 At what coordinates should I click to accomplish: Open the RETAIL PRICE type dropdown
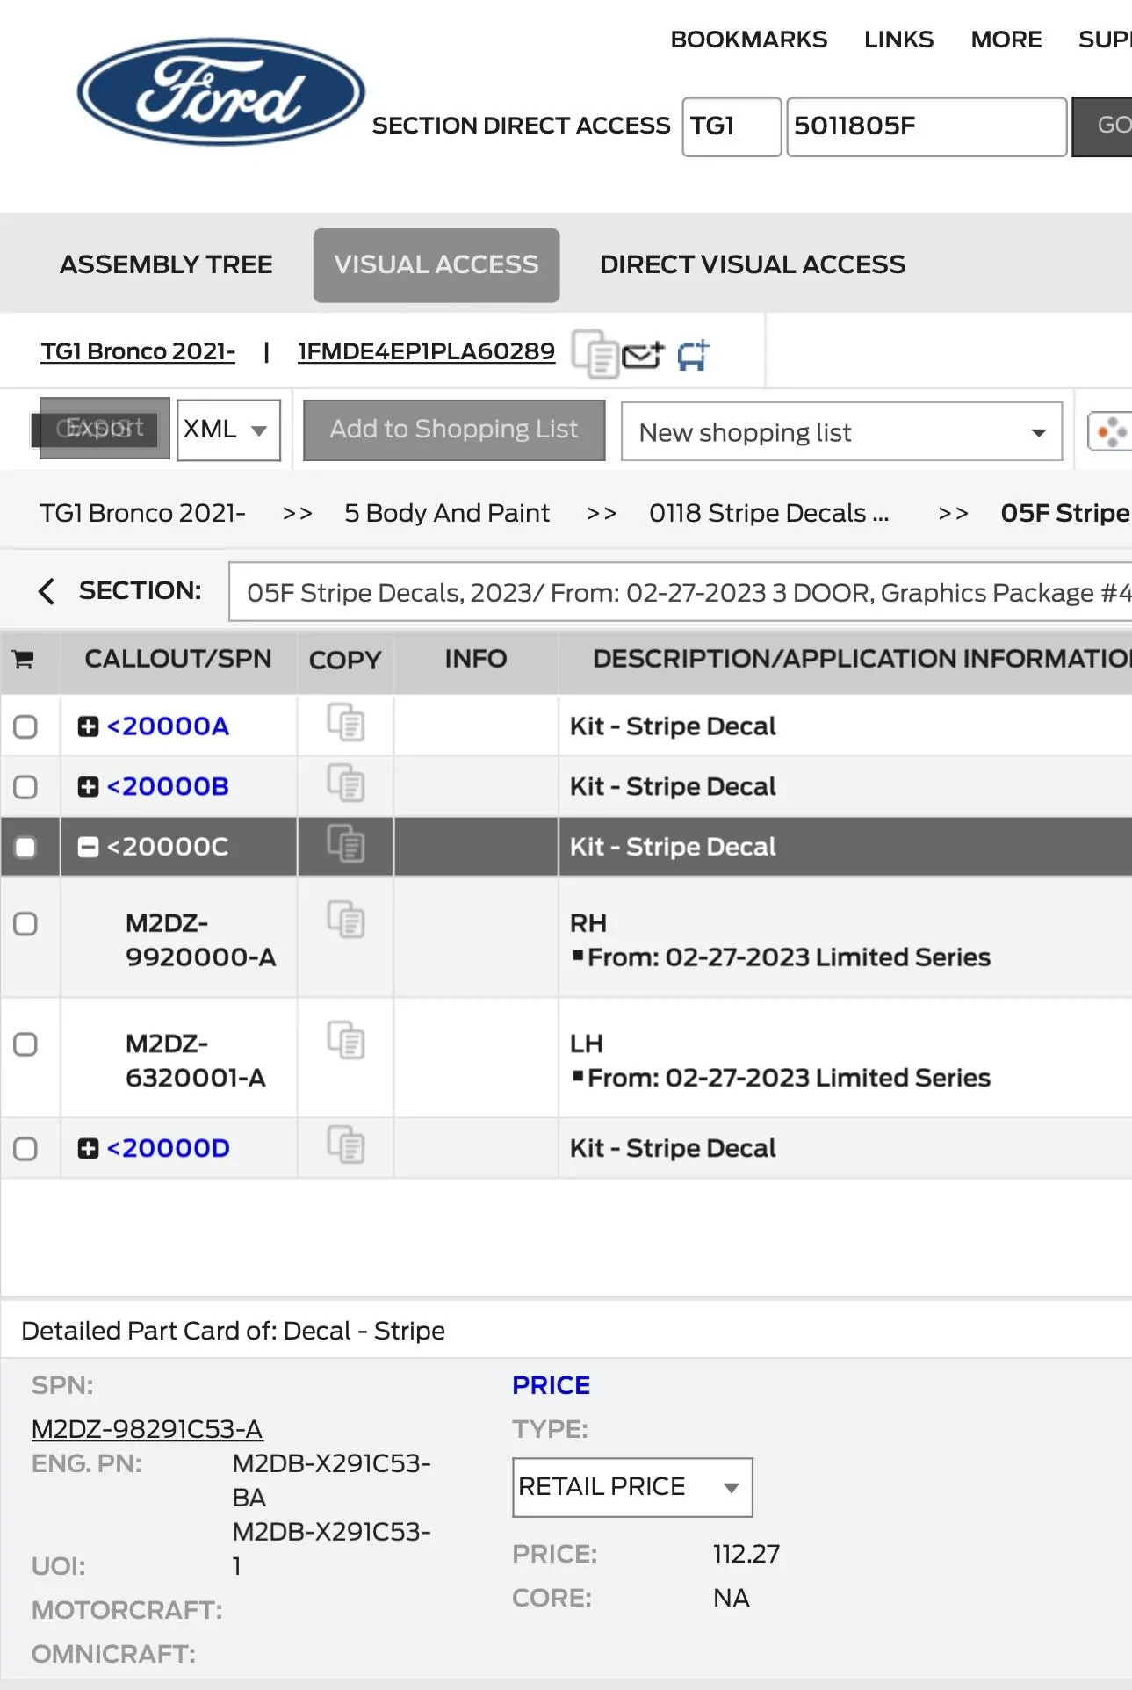click(x=632, y=1487)
